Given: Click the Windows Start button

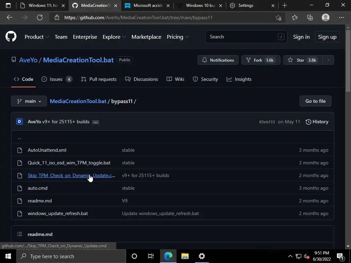Looking at the screenshot, I should point(8,256).
